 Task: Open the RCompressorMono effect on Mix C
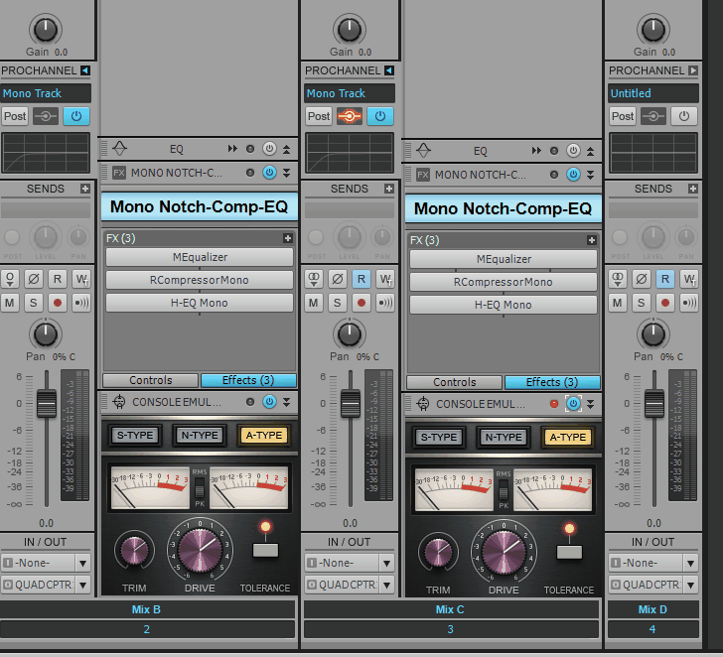[x=503, y=281]
